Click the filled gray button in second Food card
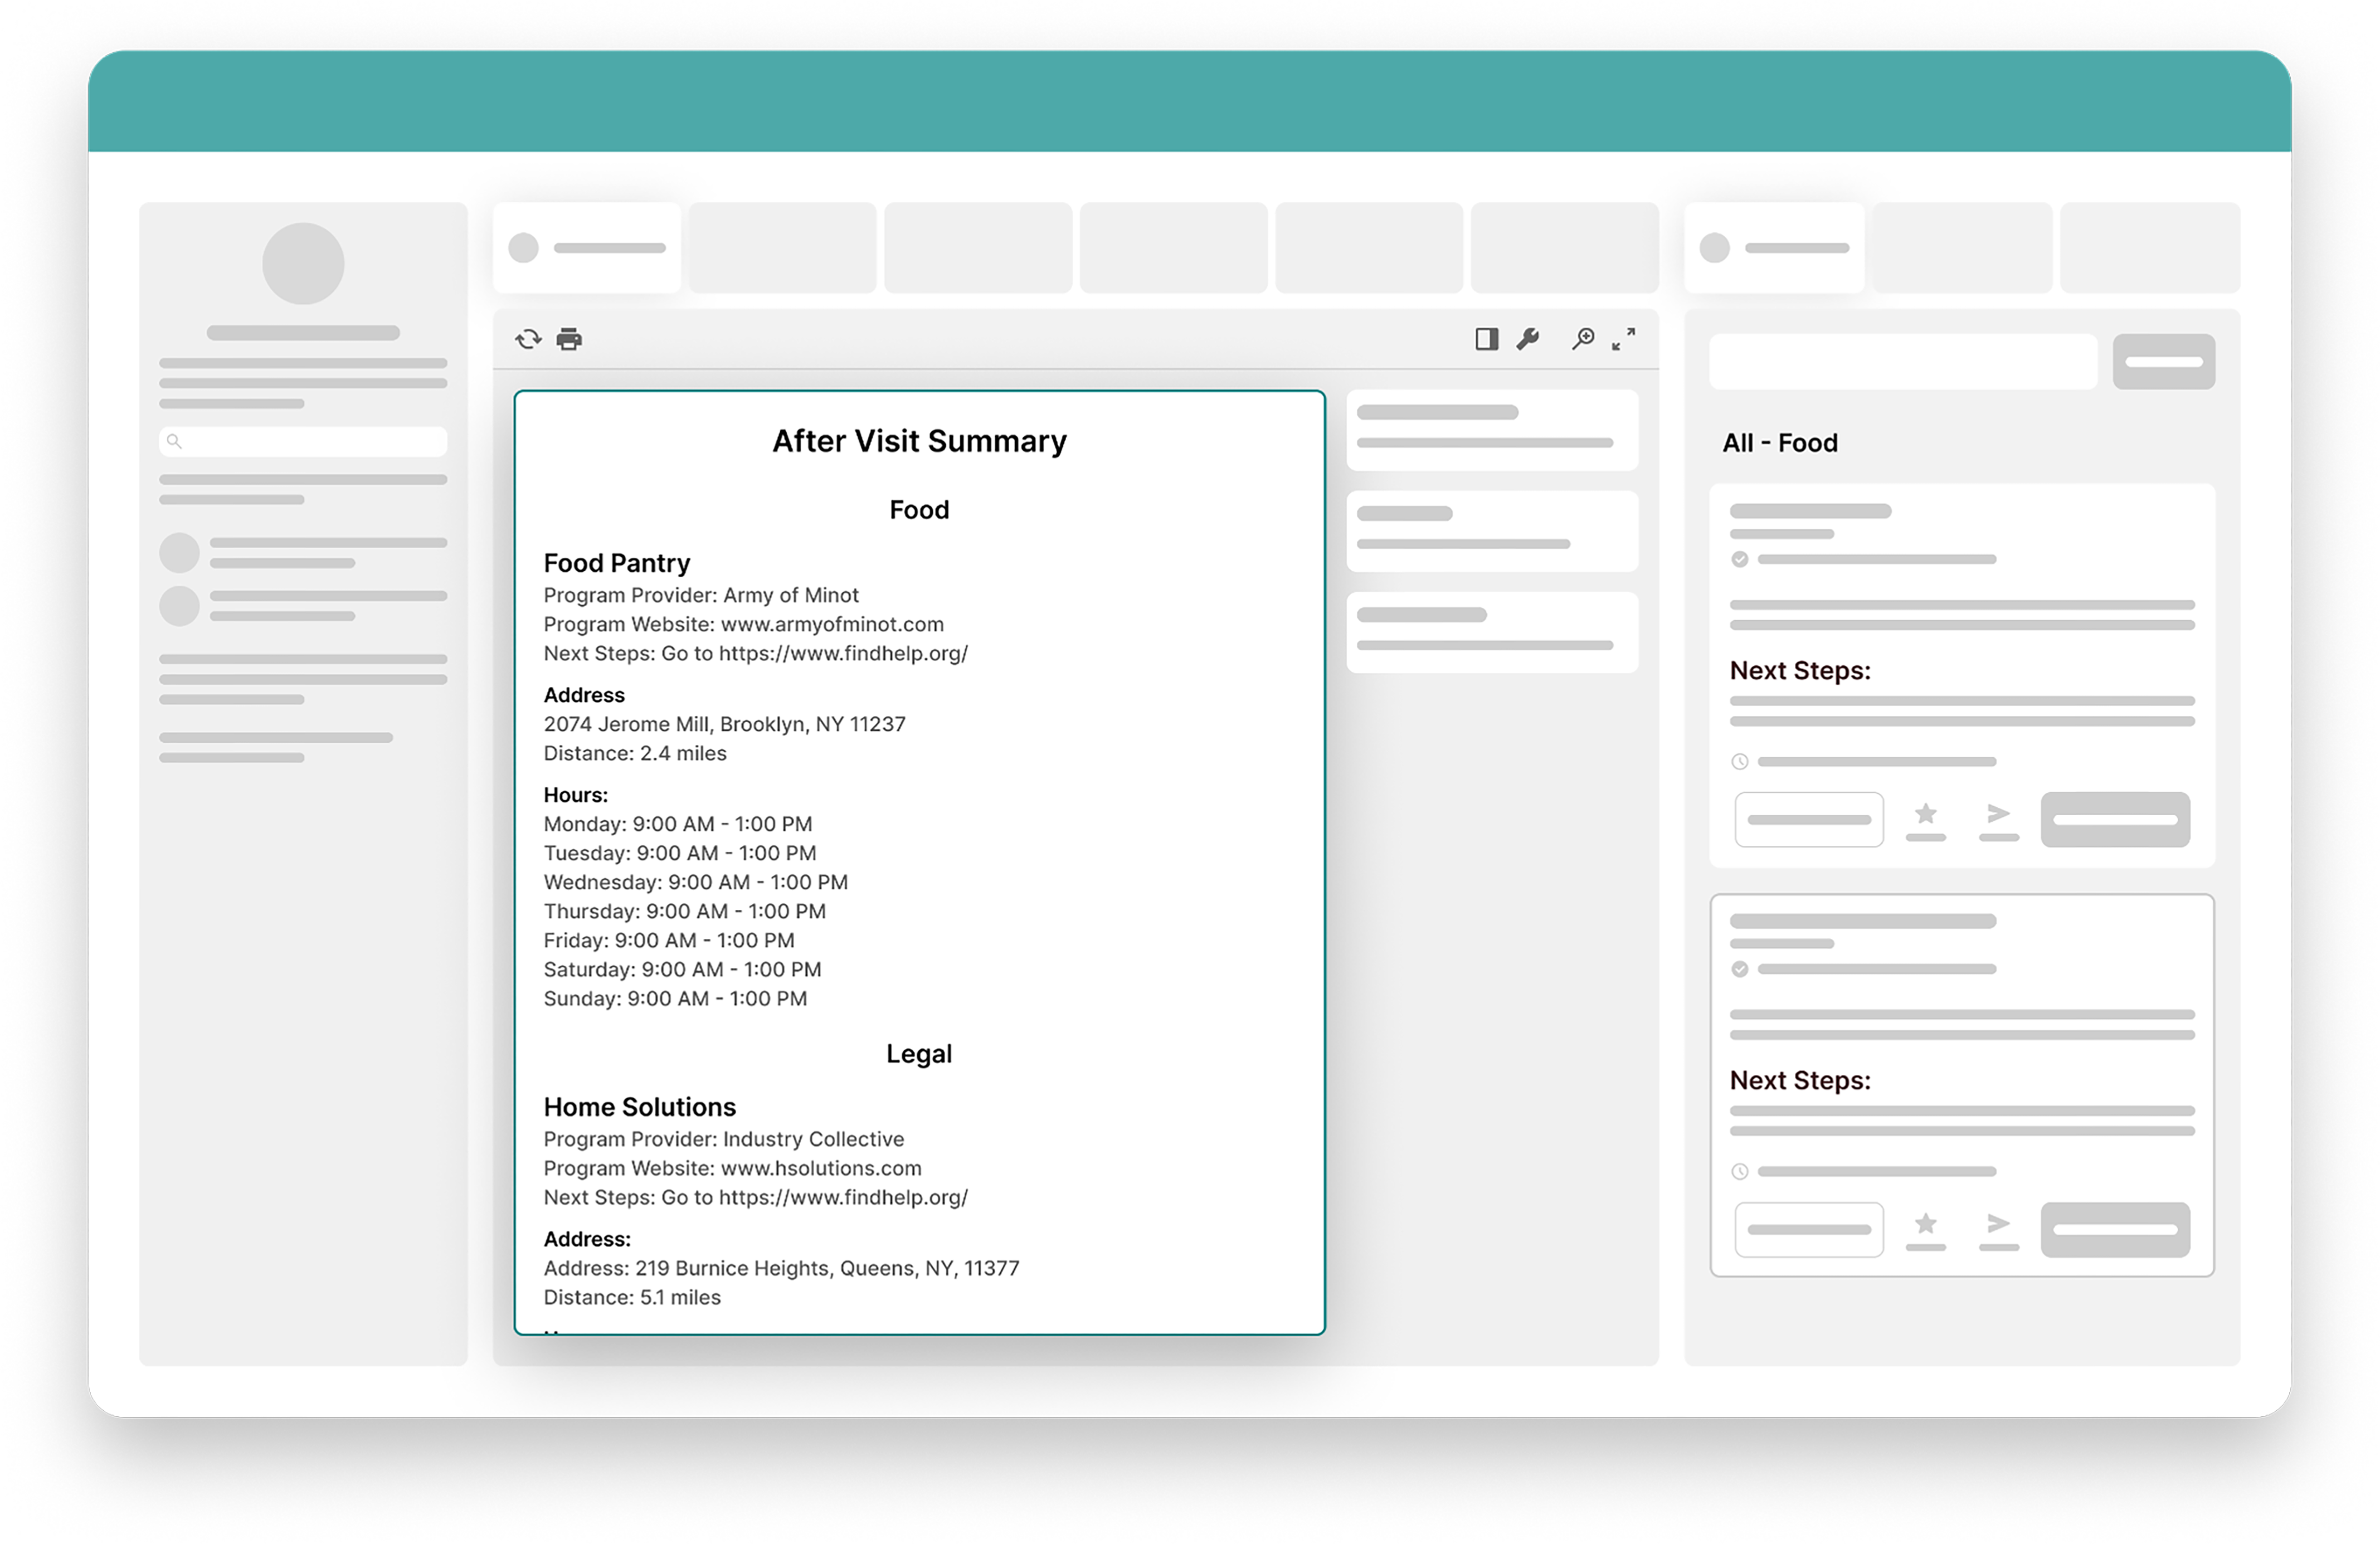The height and width of the screenshot is (1544, 2380). [x=2115, y=1230]
